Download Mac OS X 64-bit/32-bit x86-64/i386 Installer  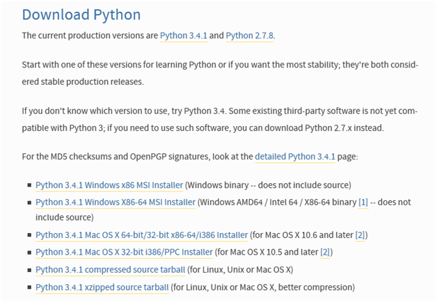141,235
